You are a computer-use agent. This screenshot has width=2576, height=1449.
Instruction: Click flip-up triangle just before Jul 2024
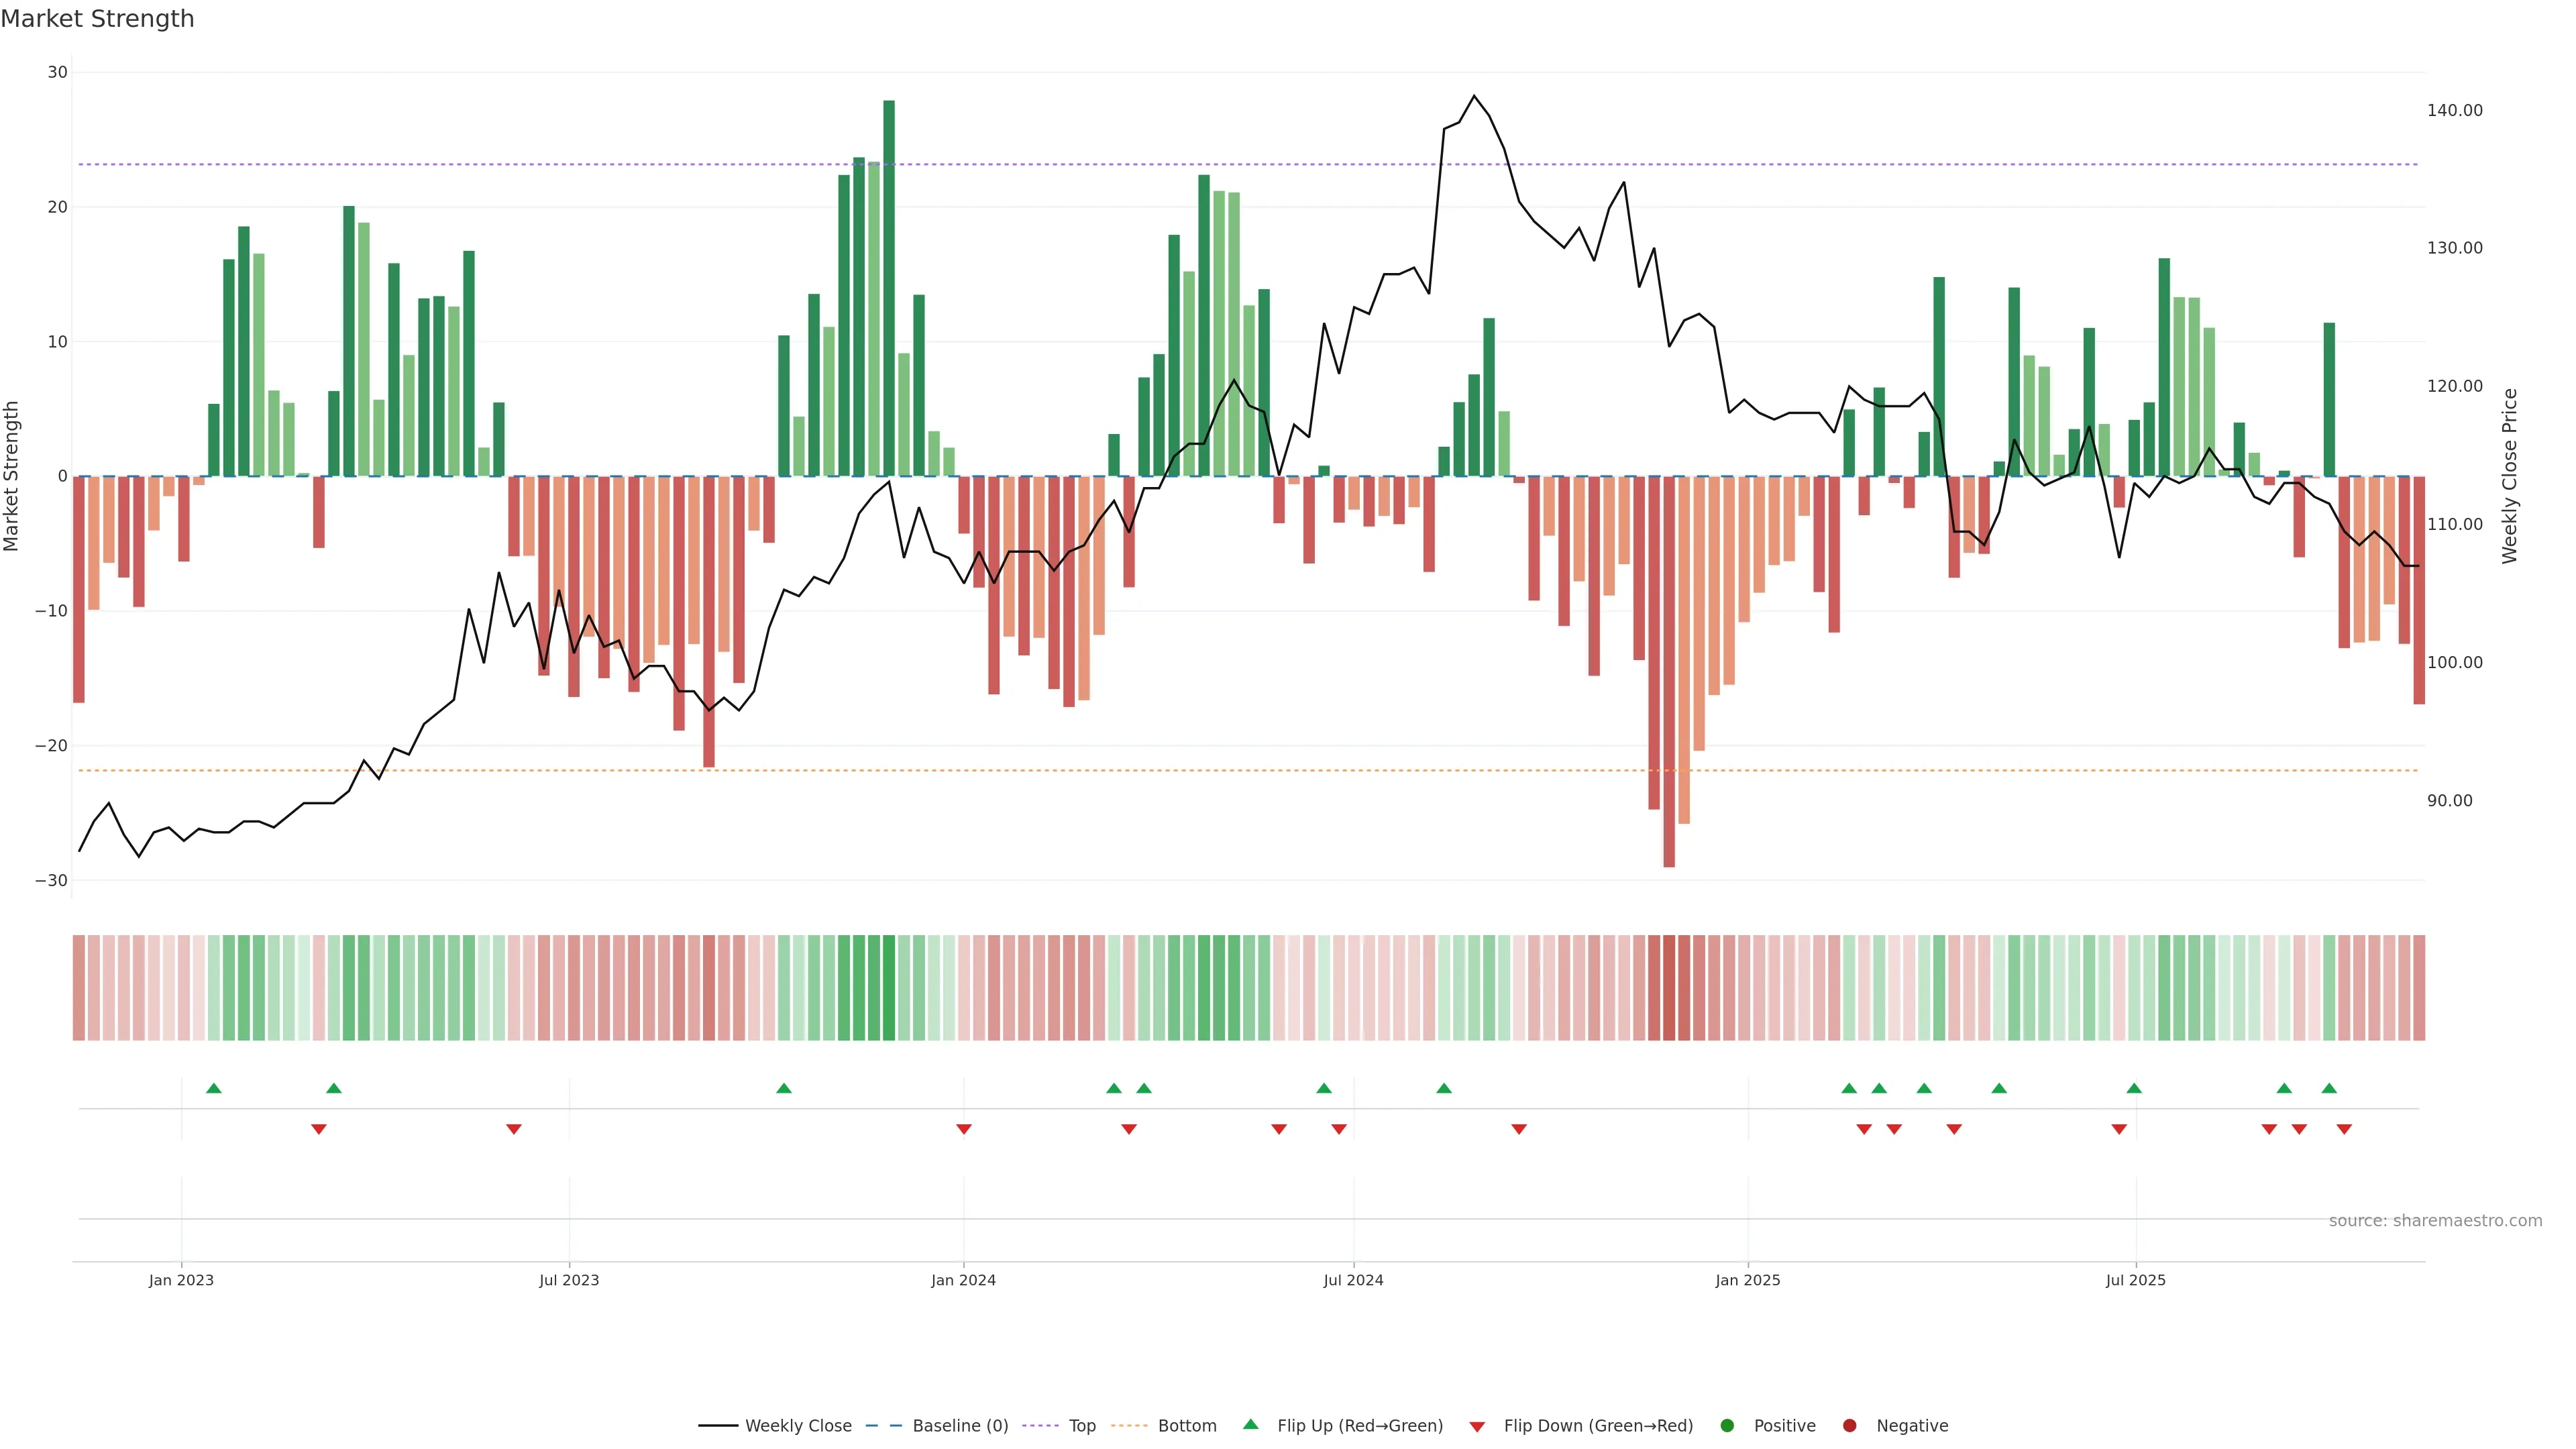point(1324,1088)
